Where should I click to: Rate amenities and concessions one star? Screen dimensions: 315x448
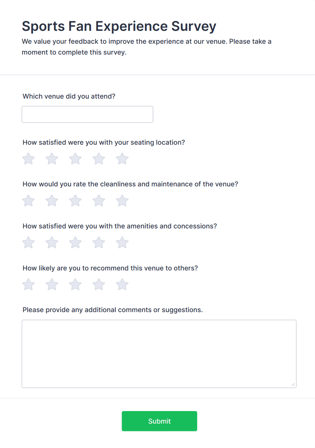tap(28, 243)
